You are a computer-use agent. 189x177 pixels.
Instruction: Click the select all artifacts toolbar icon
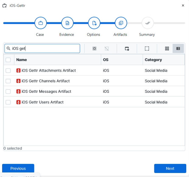point(94,49)
